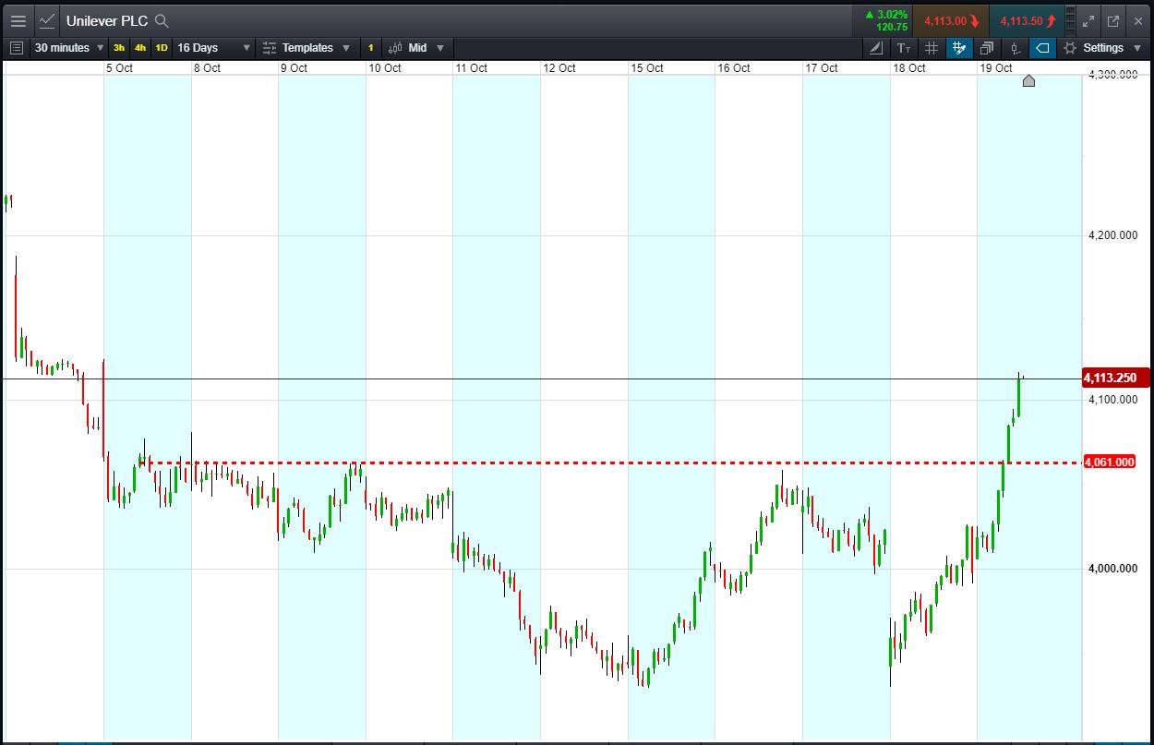
Task: Open instrument search next to Unilever PLC
Action: point(162,20)
